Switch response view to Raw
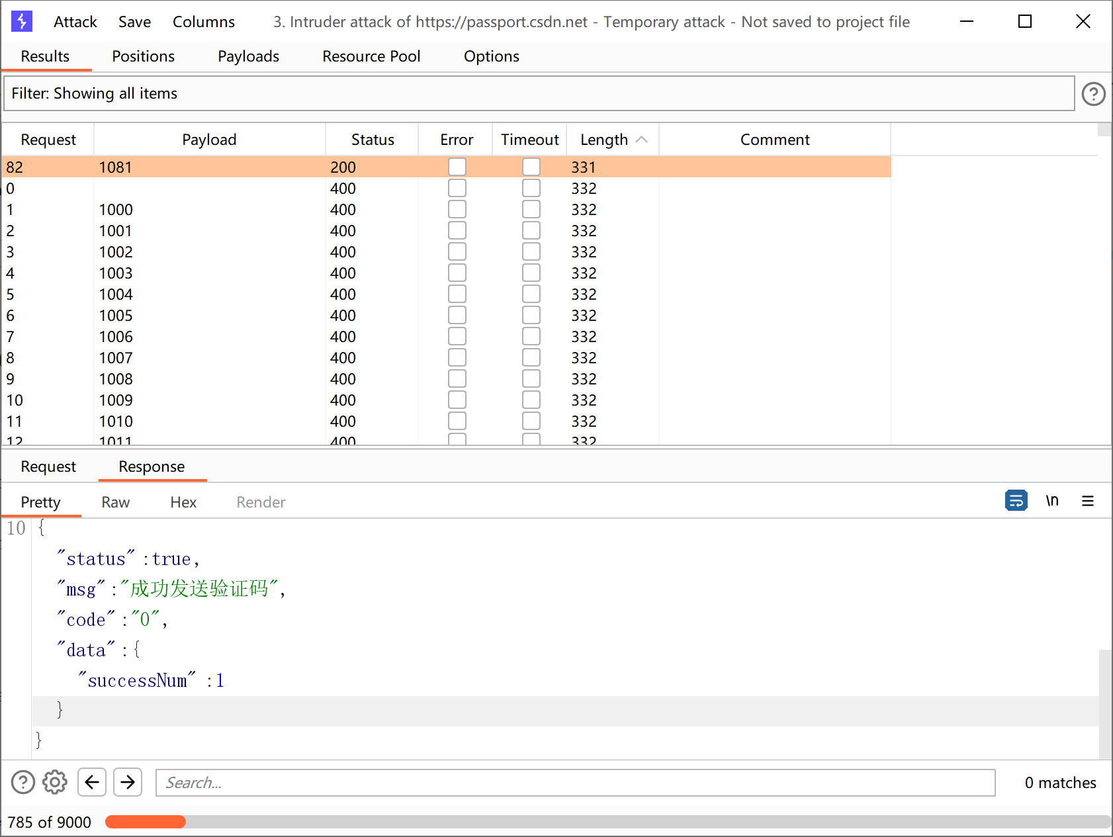1113x837 pixels. tap(116, 502)
